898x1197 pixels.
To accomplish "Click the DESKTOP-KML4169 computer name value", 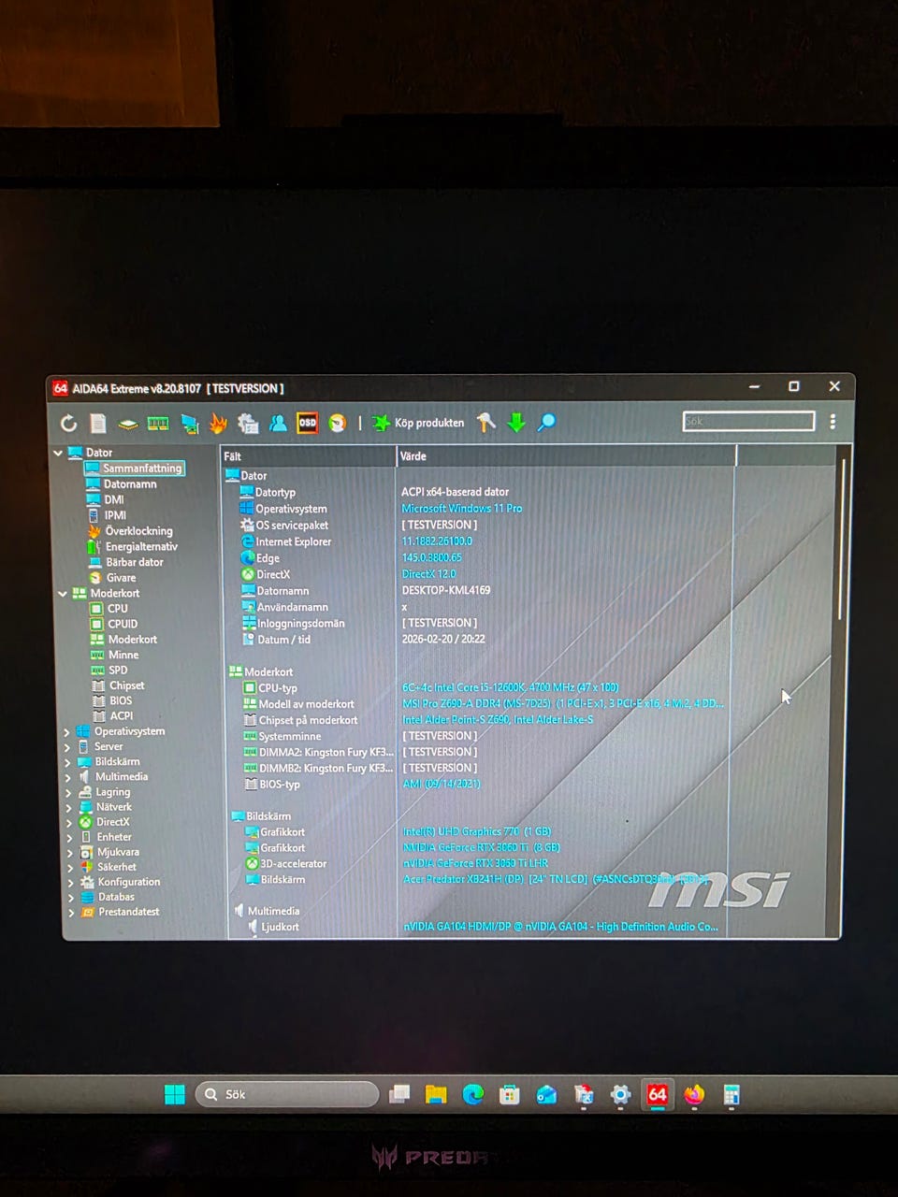I will point(446,590).
